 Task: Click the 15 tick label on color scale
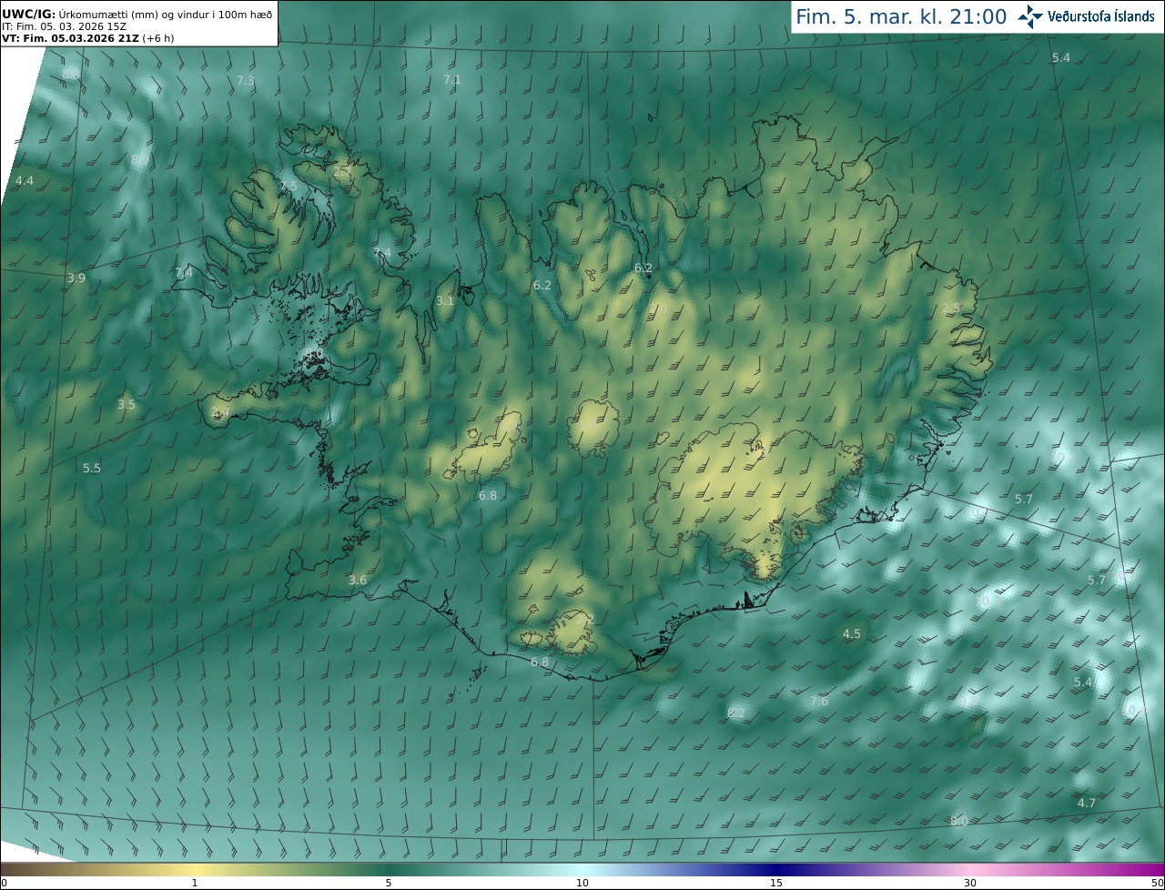pyautogui.click(x=776, y=883)
